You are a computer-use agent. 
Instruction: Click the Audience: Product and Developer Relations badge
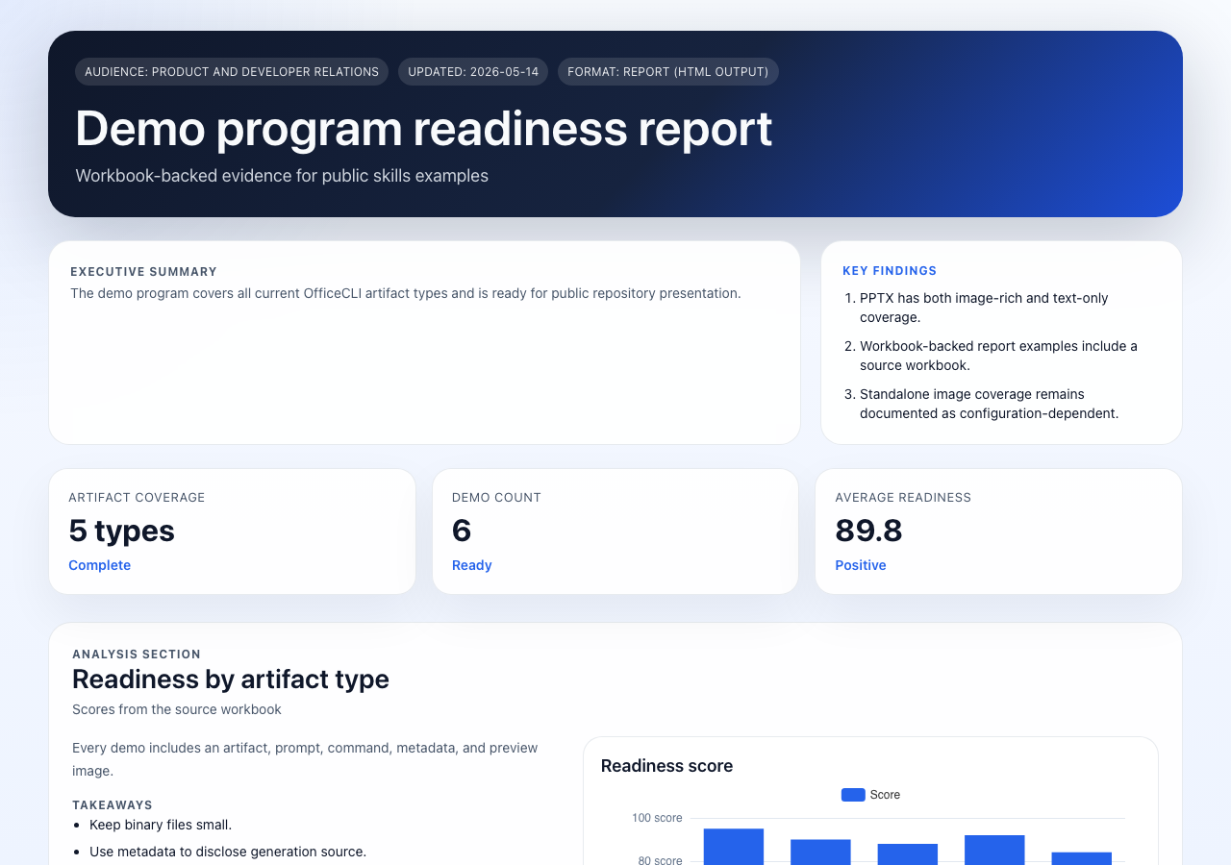(232, 72)
